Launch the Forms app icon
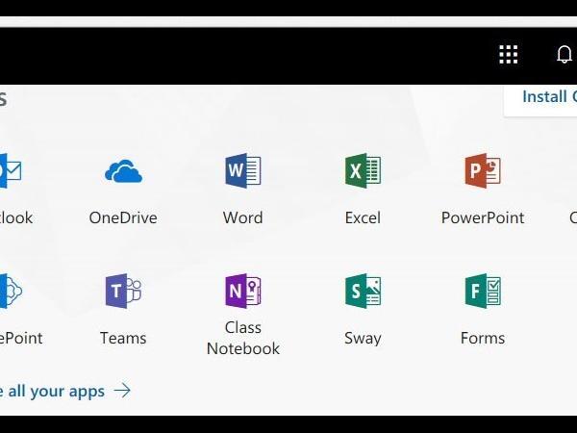The width and height of the screenshot is (577, 433). pyautogui.click(x=483, y=291)
